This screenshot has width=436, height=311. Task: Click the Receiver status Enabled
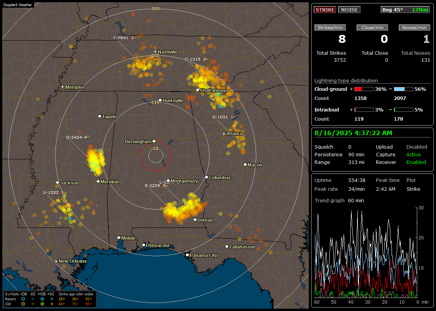416,162
